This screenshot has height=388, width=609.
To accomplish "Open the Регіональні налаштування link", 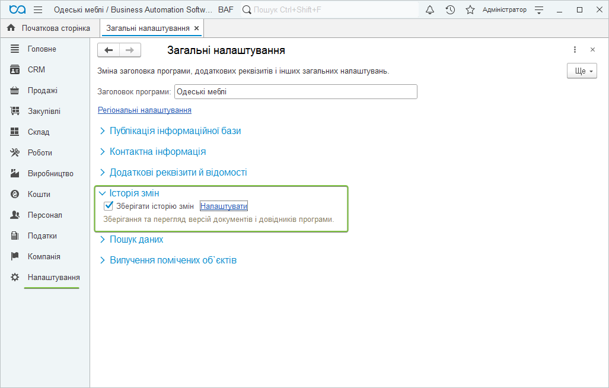I will coord(144,110).
